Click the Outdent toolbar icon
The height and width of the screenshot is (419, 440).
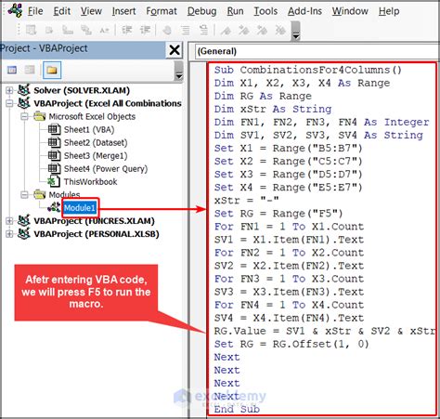145,30
